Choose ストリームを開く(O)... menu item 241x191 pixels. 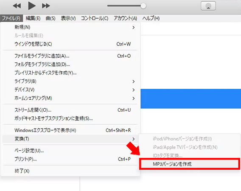tap(70, 110)
